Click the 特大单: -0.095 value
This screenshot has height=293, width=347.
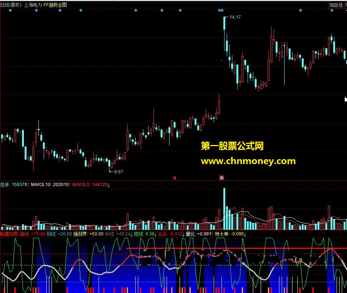(230, 234)
